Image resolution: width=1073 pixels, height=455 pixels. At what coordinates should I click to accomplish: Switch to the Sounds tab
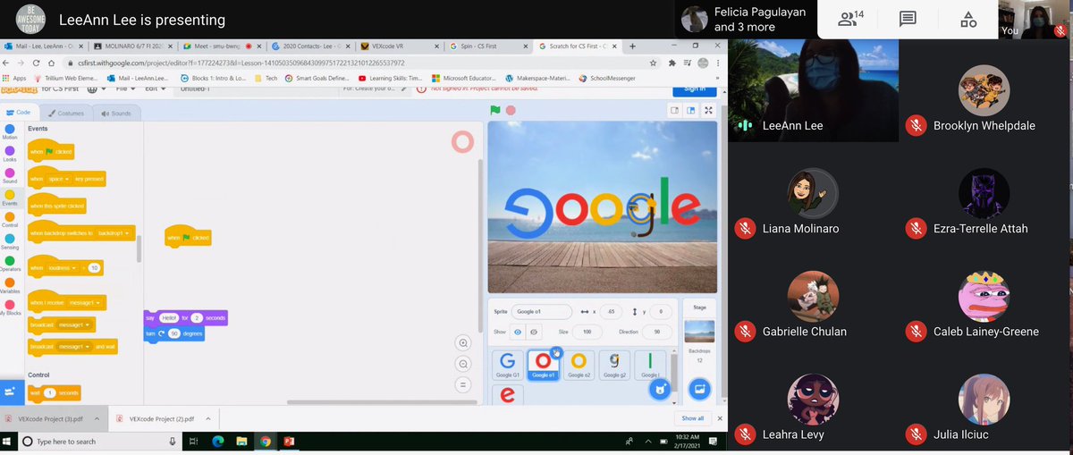point(116,114)
